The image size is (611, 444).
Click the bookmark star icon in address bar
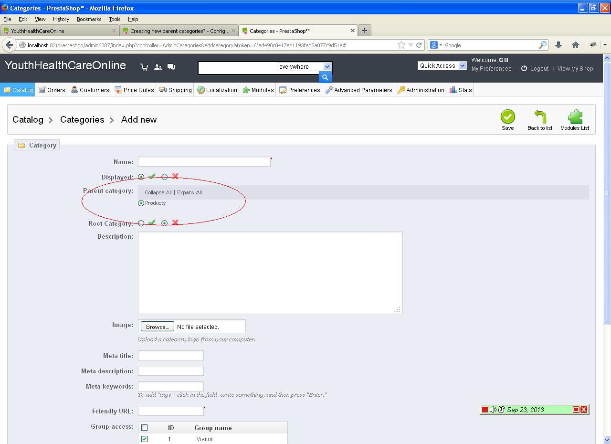coord(401,45)
